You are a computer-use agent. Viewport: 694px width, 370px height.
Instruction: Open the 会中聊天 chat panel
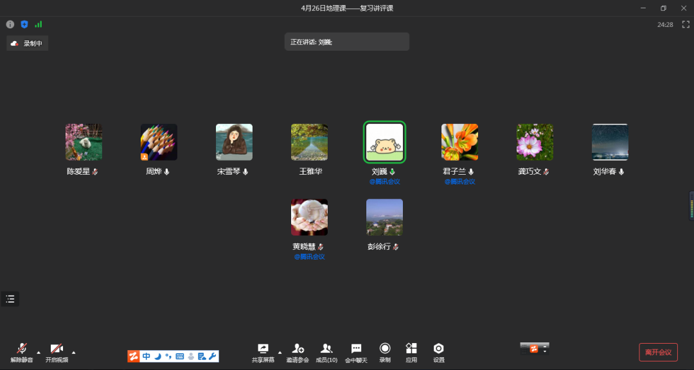[x=356, y=353]
